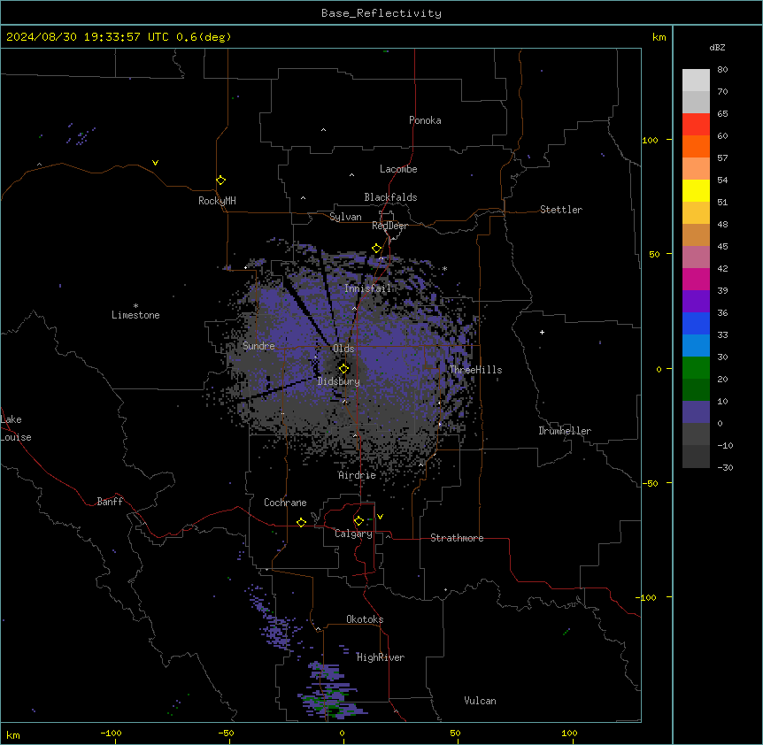Click the Ponoka town label
Screen dimensions: 763x745
[x=425, y=120]
